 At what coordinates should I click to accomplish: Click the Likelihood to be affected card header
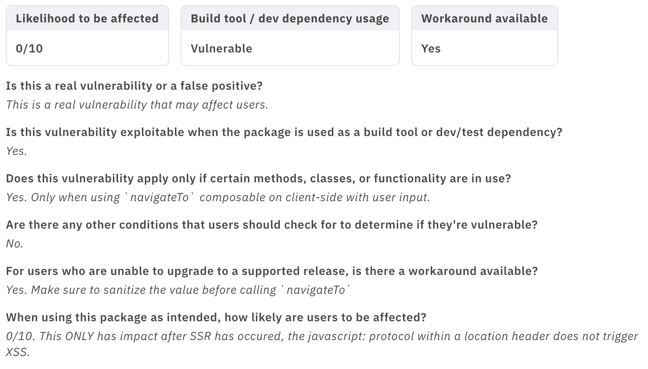[x=87, y=18]
